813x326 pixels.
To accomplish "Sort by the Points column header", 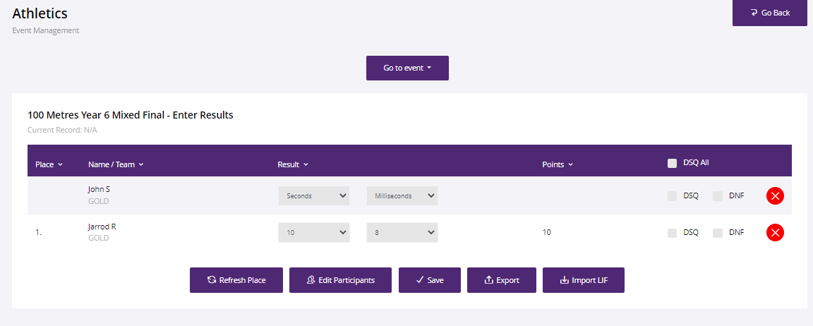I will click(558, 164).
